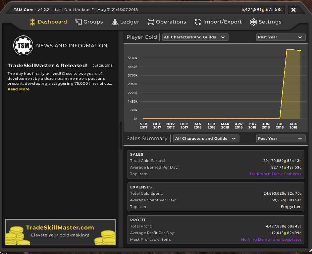Click the TradeSkillMaster.com banner
Image resolution: width=312 pixels, height=254 pixels.
tap(60, 232)
